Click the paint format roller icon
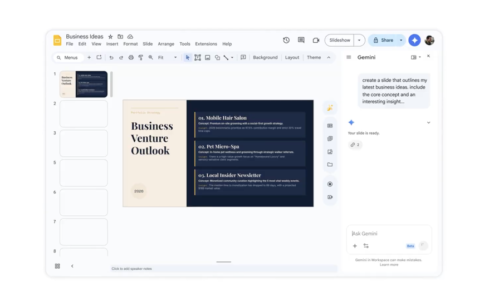 click(x=141, y=57)
